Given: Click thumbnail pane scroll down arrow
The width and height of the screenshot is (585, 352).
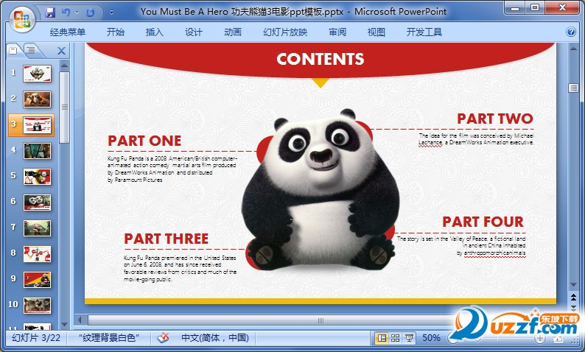Looking at the screenshot, I should [x=64, y=324].
